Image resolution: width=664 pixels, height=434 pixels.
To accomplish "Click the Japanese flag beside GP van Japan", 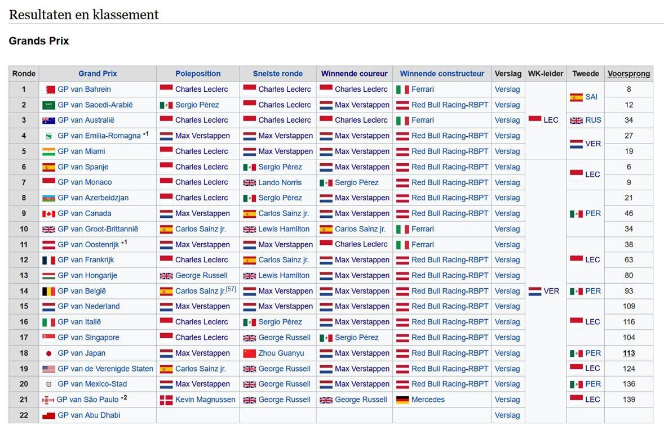I will coord(48,354).
